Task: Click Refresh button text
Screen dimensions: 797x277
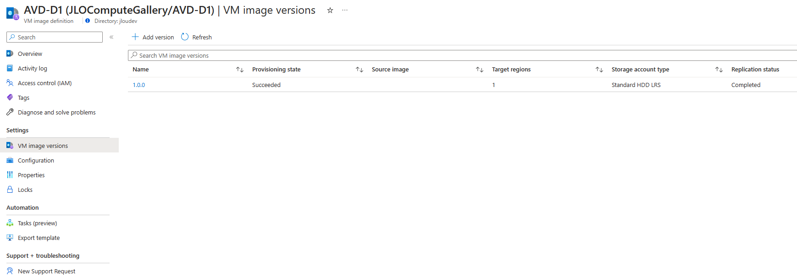Action: 202,37
